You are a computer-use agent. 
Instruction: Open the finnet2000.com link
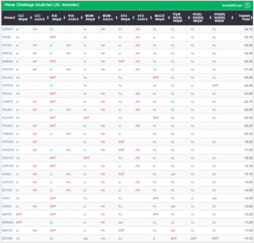(232, 5)
